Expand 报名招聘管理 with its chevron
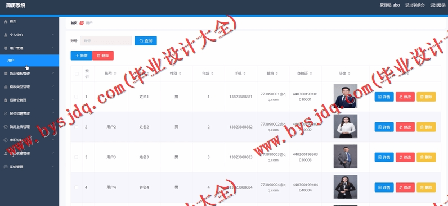The height and width of the screenshot is (206, 448). tap(53, 113)
